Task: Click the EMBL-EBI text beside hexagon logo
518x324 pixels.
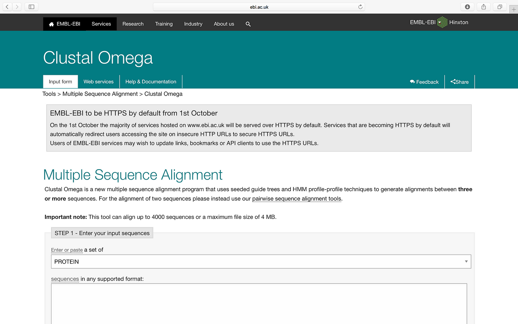Action: pos(423,22)
